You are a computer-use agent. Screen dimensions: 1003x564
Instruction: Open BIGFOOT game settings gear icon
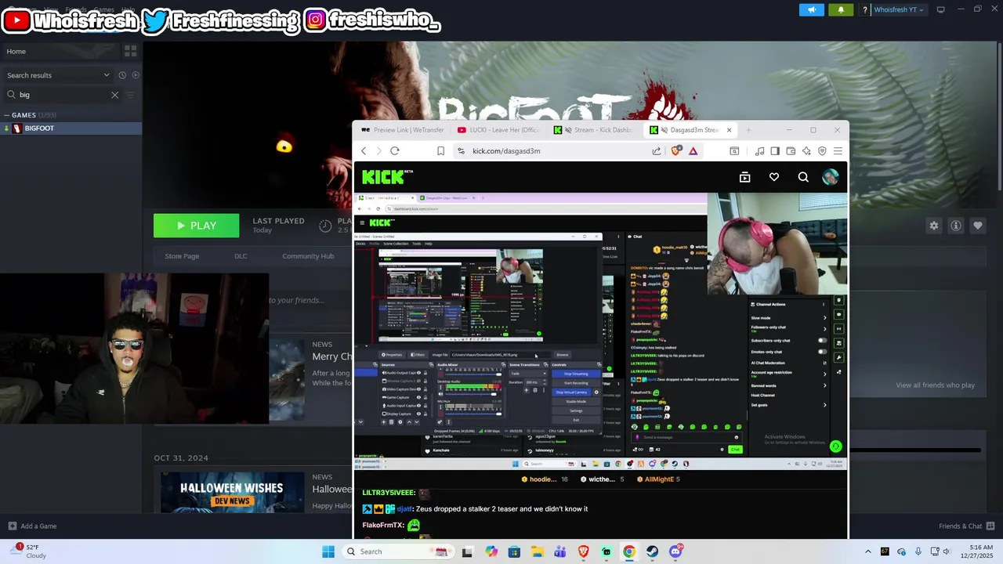point(934,226)
